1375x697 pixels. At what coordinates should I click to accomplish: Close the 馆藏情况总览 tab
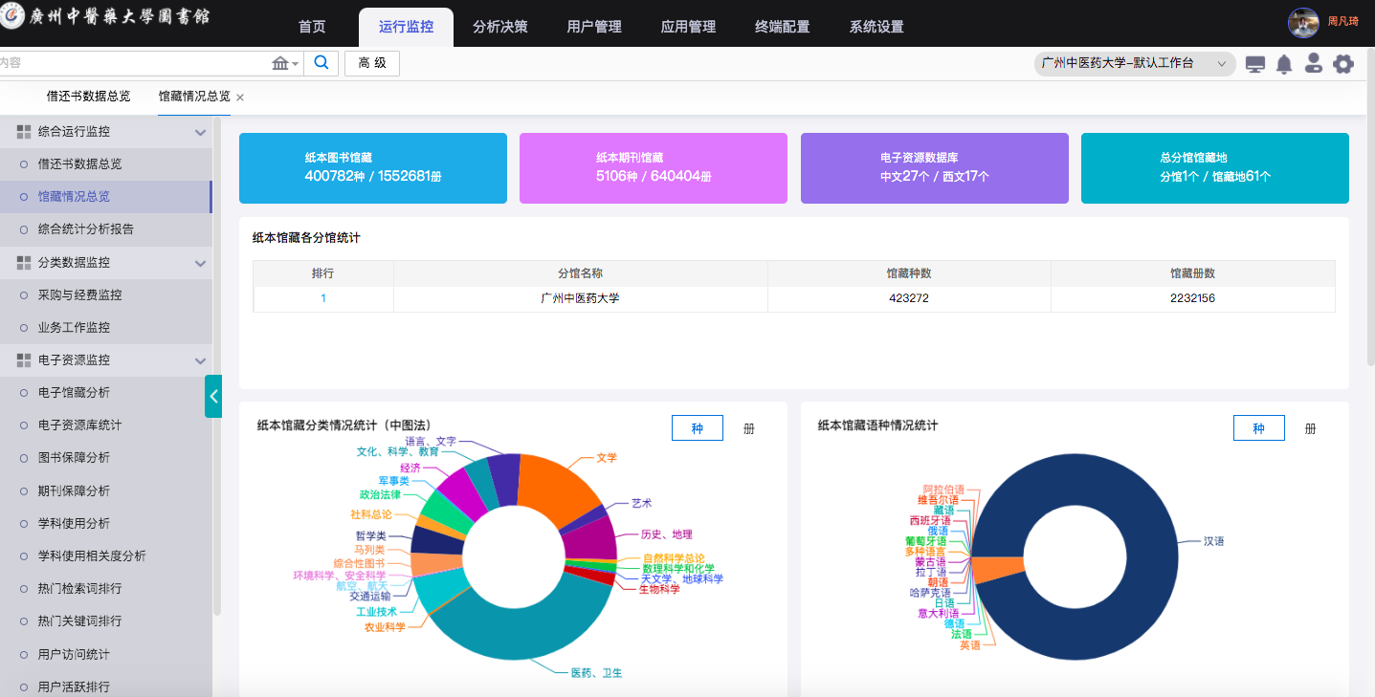[240, 98]
